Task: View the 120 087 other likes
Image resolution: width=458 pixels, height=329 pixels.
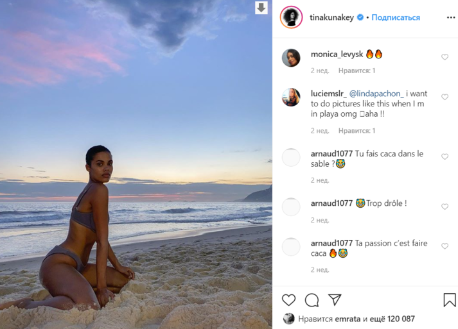Action: pos(392,319)
